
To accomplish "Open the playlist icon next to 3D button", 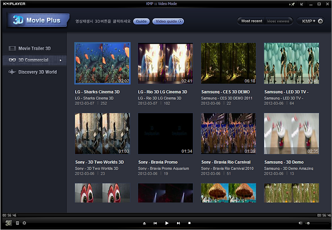I will [18, 223].
